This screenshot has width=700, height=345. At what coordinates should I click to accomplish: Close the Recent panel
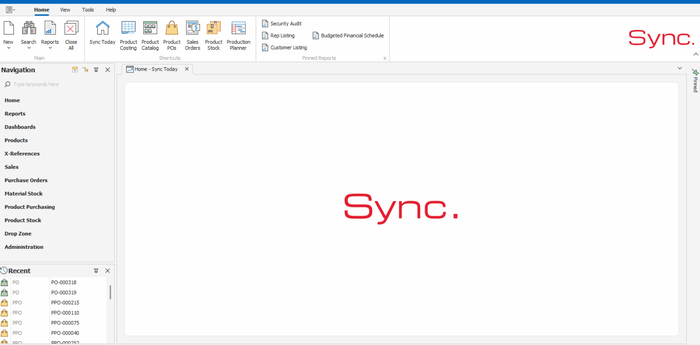(108, 271)
